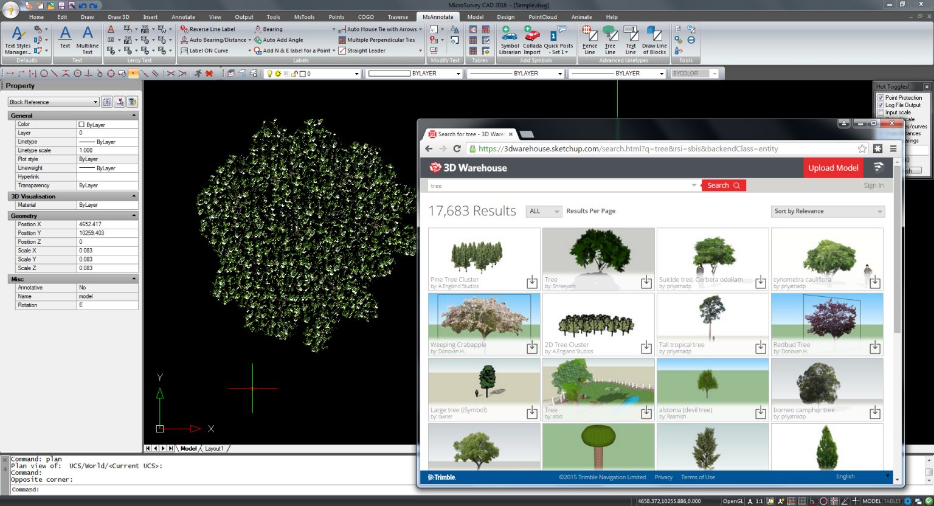Switch to the COGO ribbon tab
The height and width of the screenshot is (506, 934).
point(365,17)
